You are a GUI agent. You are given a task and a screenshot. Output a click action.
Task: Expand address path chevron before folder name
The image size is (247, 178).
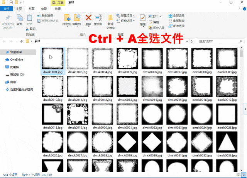point(32,41)
